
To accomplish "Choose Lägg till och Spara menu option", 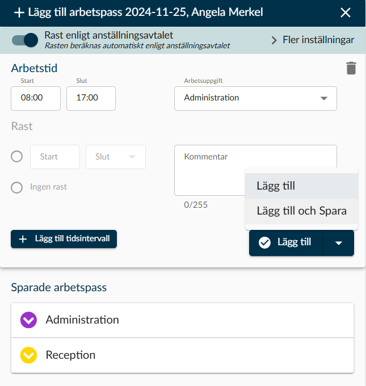I will (301, 211).
